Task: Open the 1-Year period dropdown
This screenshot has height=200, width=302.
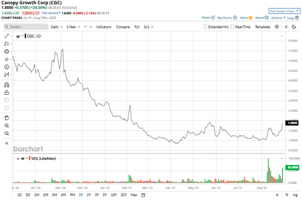Action: coord(73,27)
